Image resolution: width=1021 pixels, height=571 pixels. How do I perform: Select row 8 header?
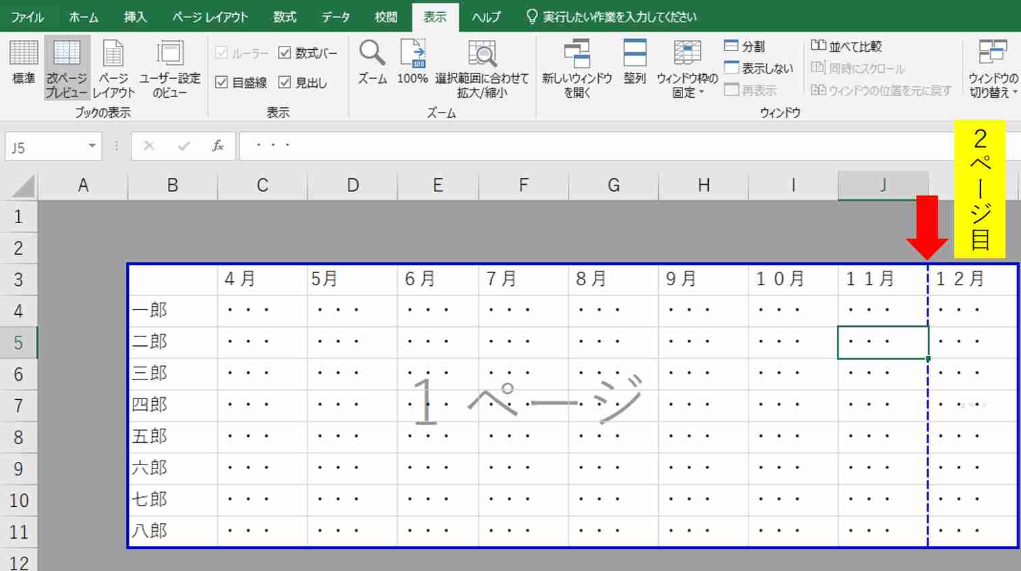18,438
